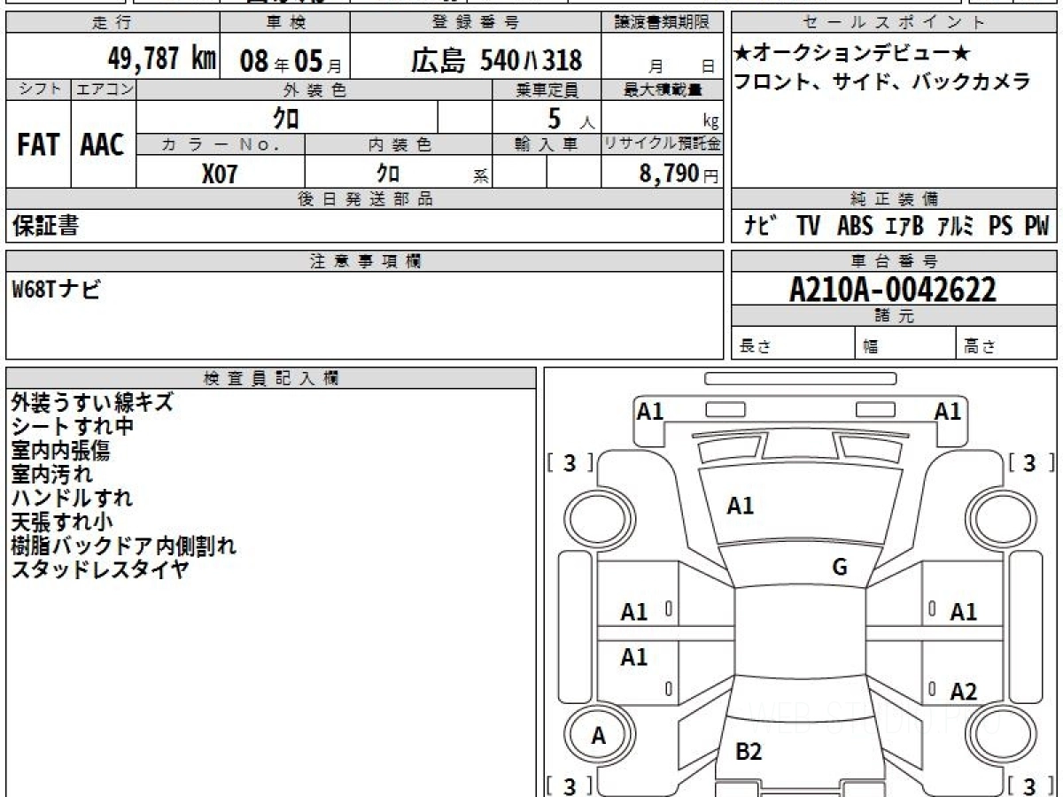Select the クロ value under 内装色
The width and height of the screenshot is (1063, 797).
[x=388, y=173]
